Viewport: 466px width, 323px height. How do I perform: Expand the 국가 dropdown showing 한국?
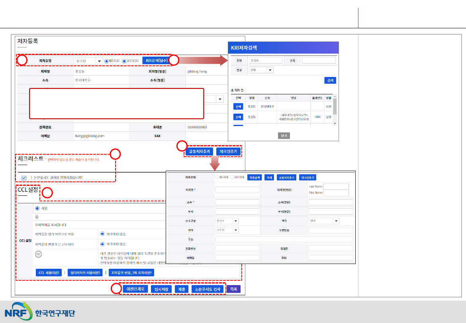(x=324, y=221)
